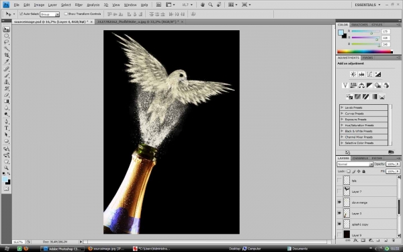Delete layer with trash icon
Screen dimensions: 403x252
[393, 241]
